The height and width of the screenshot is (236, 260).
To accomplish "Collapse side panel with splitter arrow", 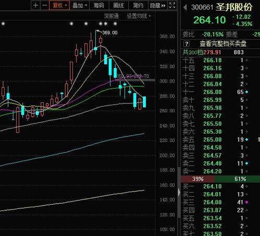I will pos(179,193).
